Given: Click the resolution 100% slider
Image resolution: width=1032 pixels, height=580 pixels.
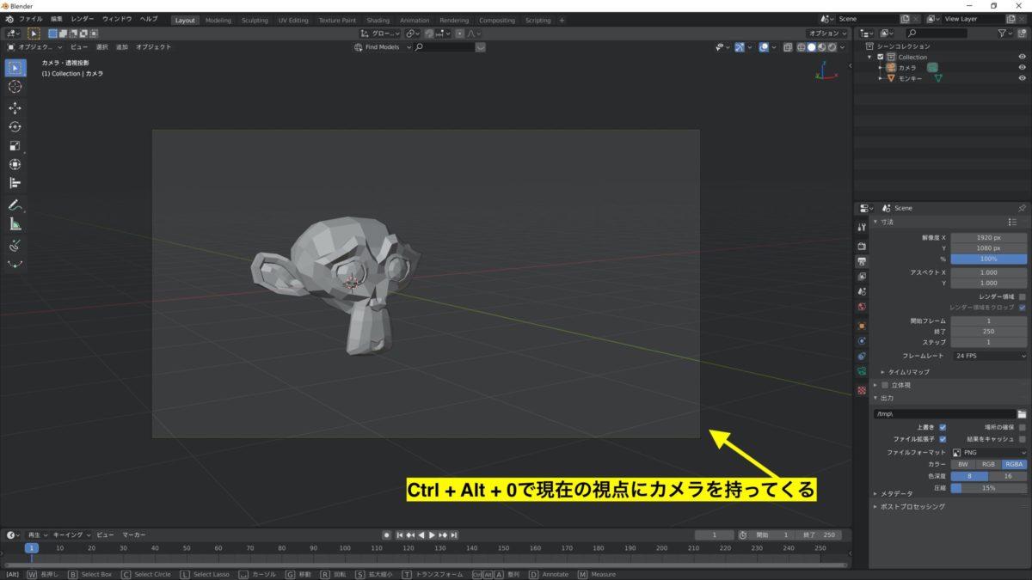Looking at the screenshot, I should coord(989,259).
